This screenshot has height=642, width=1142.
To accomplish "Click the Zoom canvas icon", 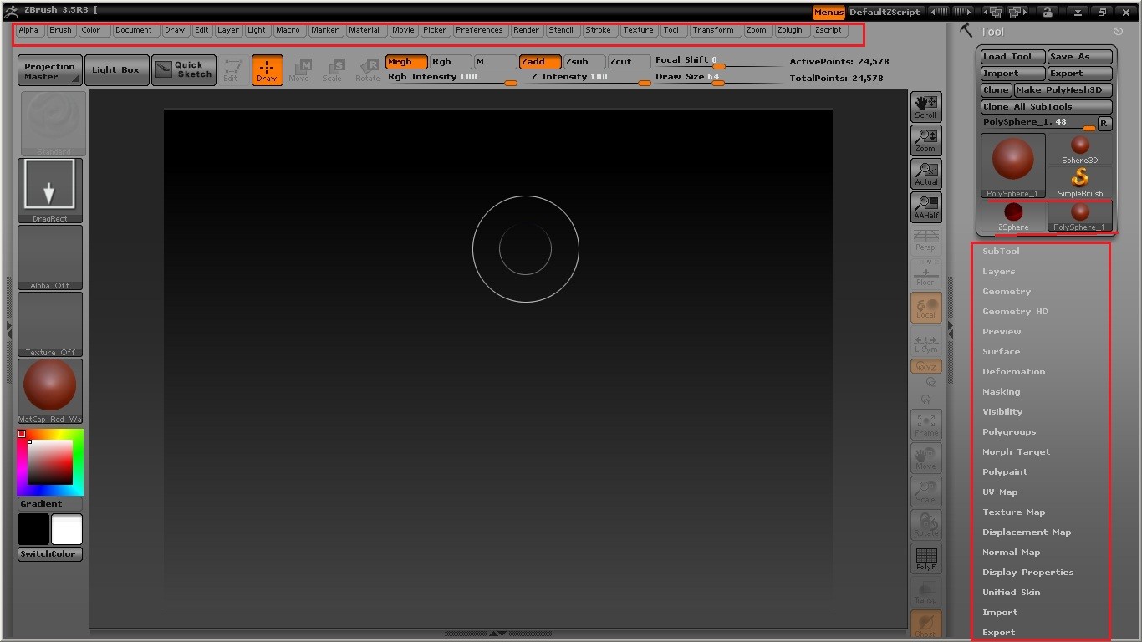I will [x=925, y=140].
